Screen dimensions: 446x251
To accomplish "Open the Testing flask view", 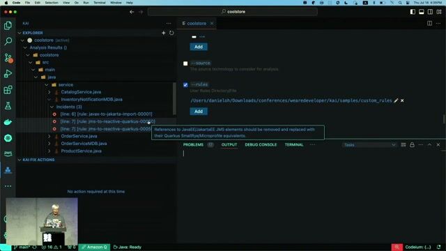I will point(8,106).
